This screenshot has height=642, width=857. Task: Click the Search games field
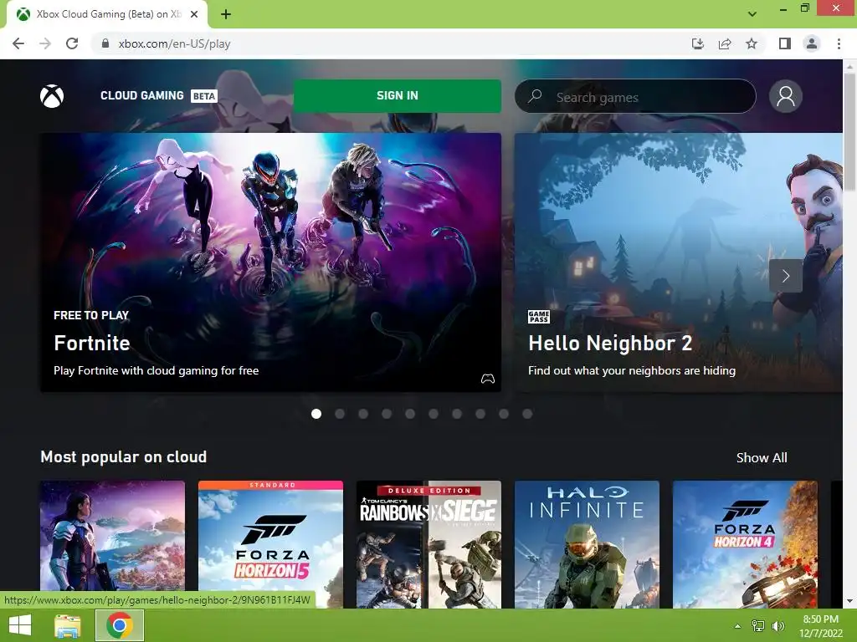click(635, 96)
